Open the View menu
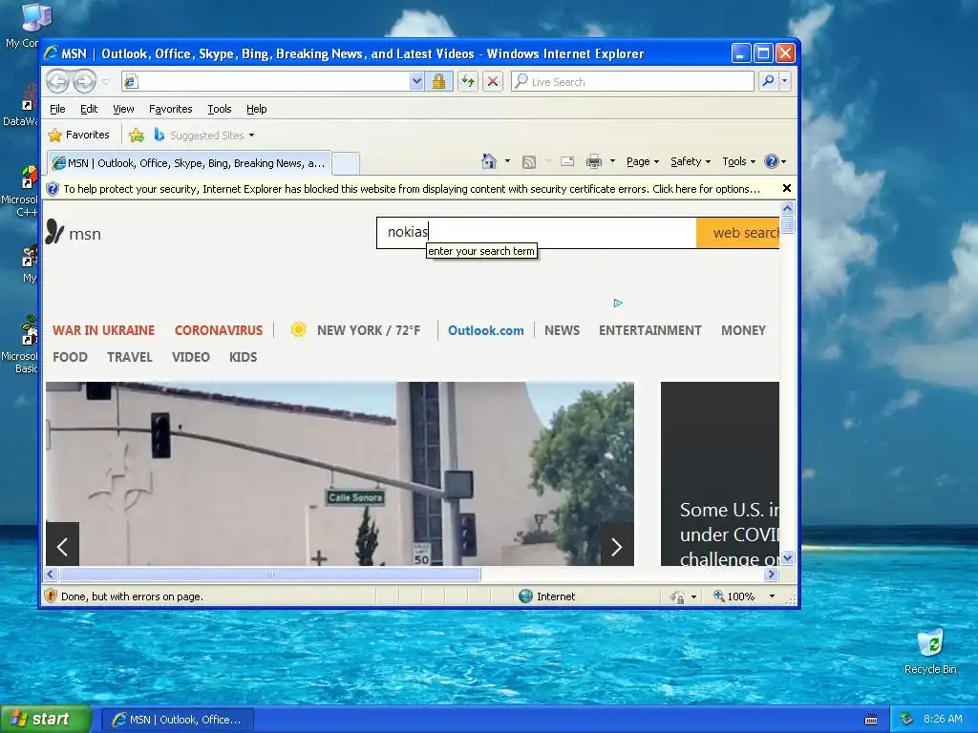The height and width of the screenshot is (733, 978). click(123, 109)
